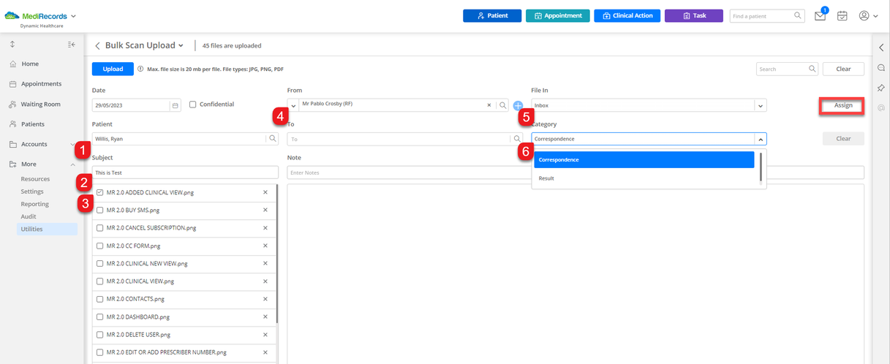
Task: Collapse the Category combo box arrow
Action: (x=761, y=138)
